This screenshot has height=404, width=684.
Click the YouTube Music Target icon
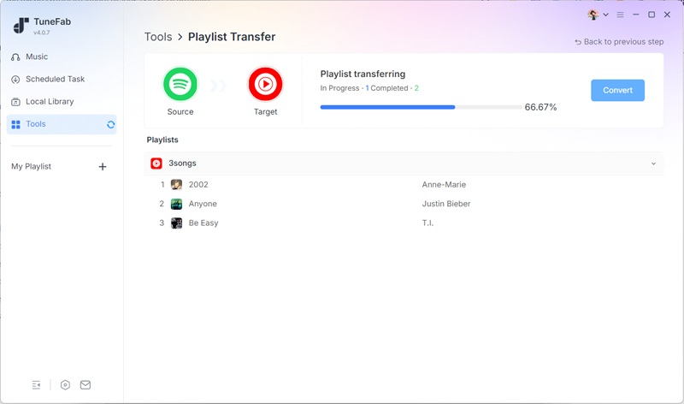(265, 84)
